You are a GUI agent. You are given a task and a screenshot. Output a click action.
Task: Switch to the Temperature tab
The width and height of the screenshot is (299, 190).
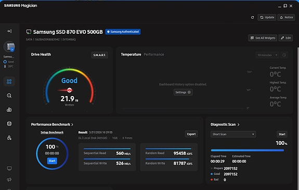point(131,55)
